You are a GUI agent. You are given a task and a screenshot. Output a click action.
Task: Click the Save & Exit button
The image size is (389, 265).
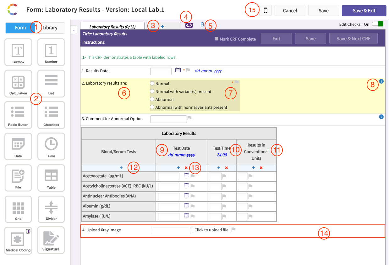coord(364,11)
